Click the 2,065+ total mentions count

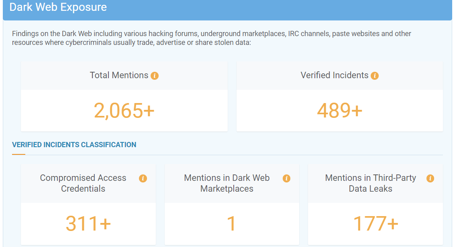click(124, 111)
